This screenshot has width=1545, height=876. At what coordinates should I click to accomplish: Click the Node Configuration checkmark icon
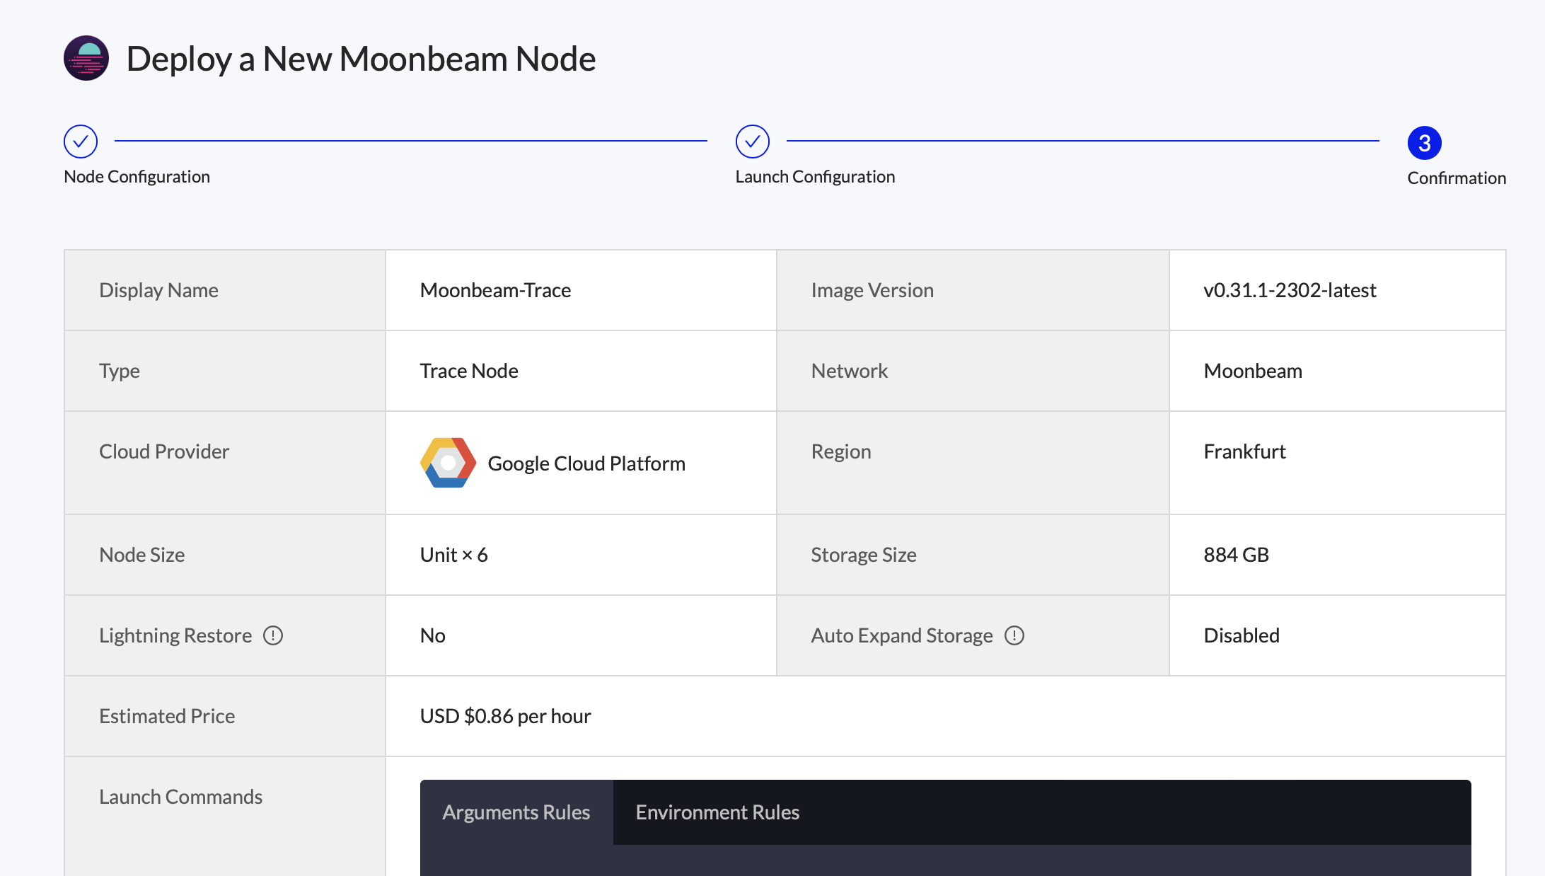81,141
